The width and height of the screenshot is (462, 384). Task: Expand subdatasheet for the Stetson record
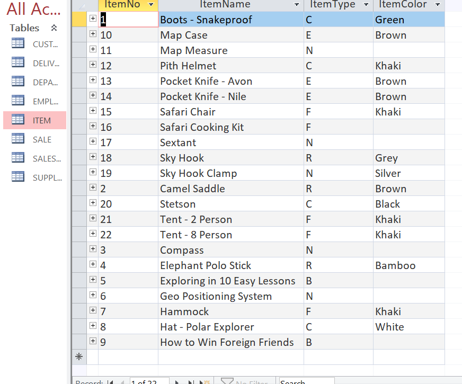tap(93, 204)
